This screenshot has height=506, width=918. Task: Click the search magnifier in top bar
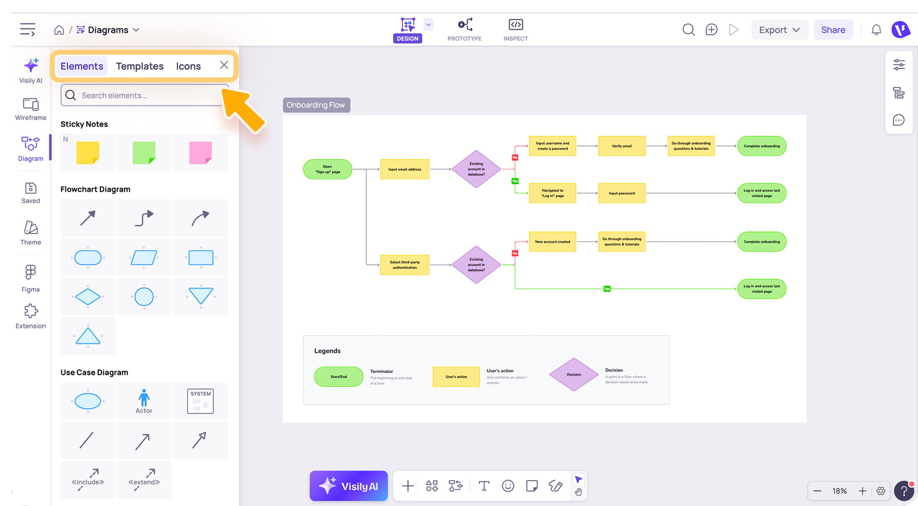click(x=688, y=30)
